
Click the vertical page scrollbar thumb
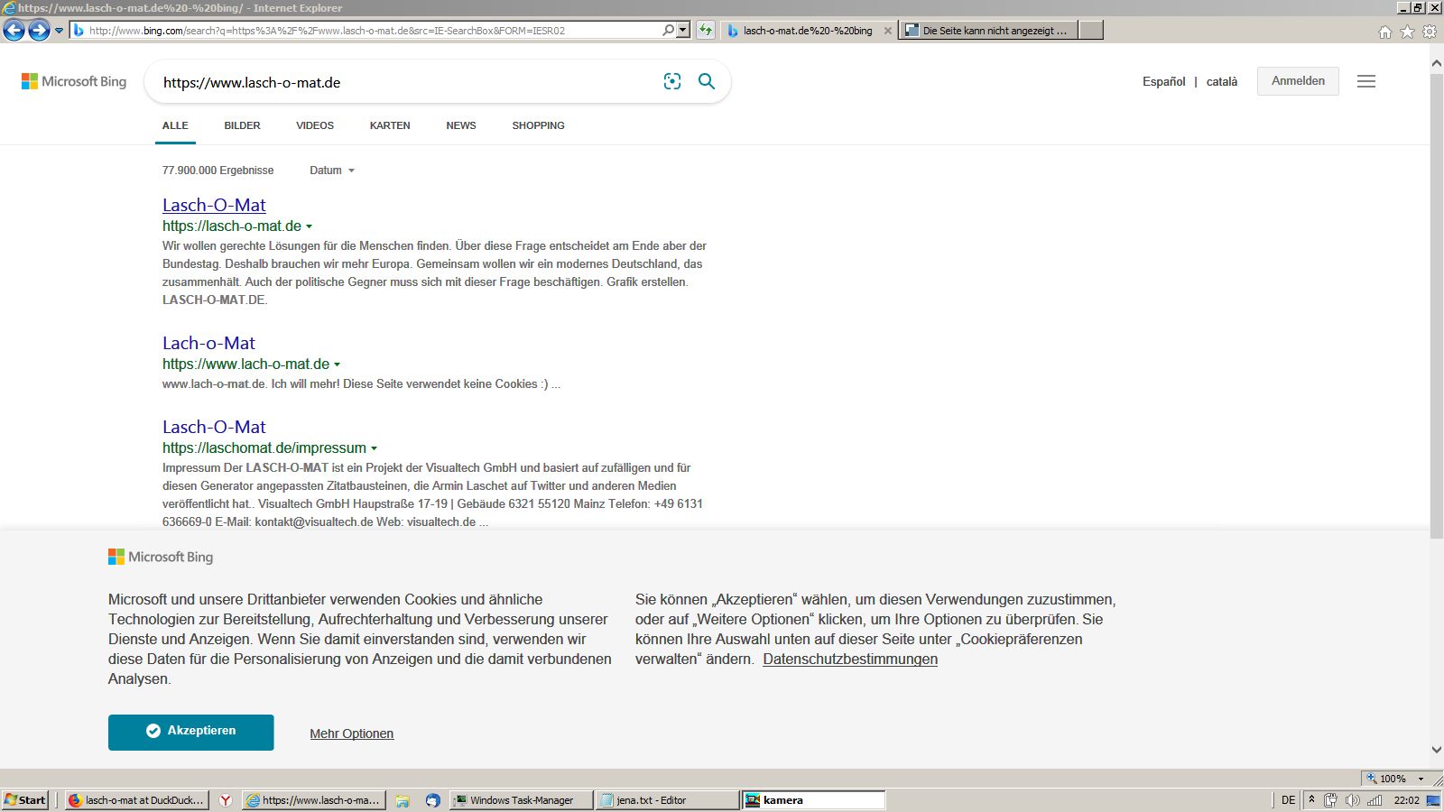(x=1437, y=306)
